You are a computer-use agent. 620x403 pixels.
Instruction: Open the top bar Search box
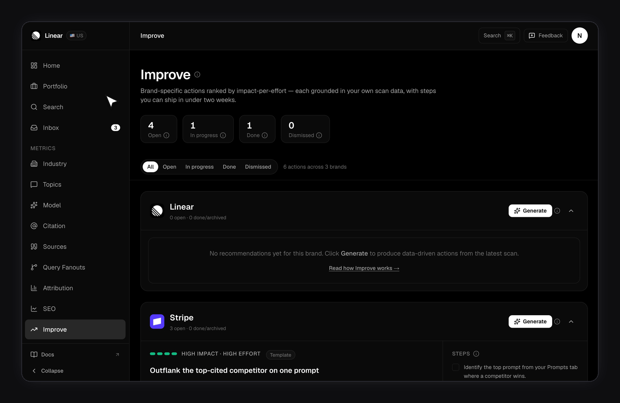pos(499,36)
